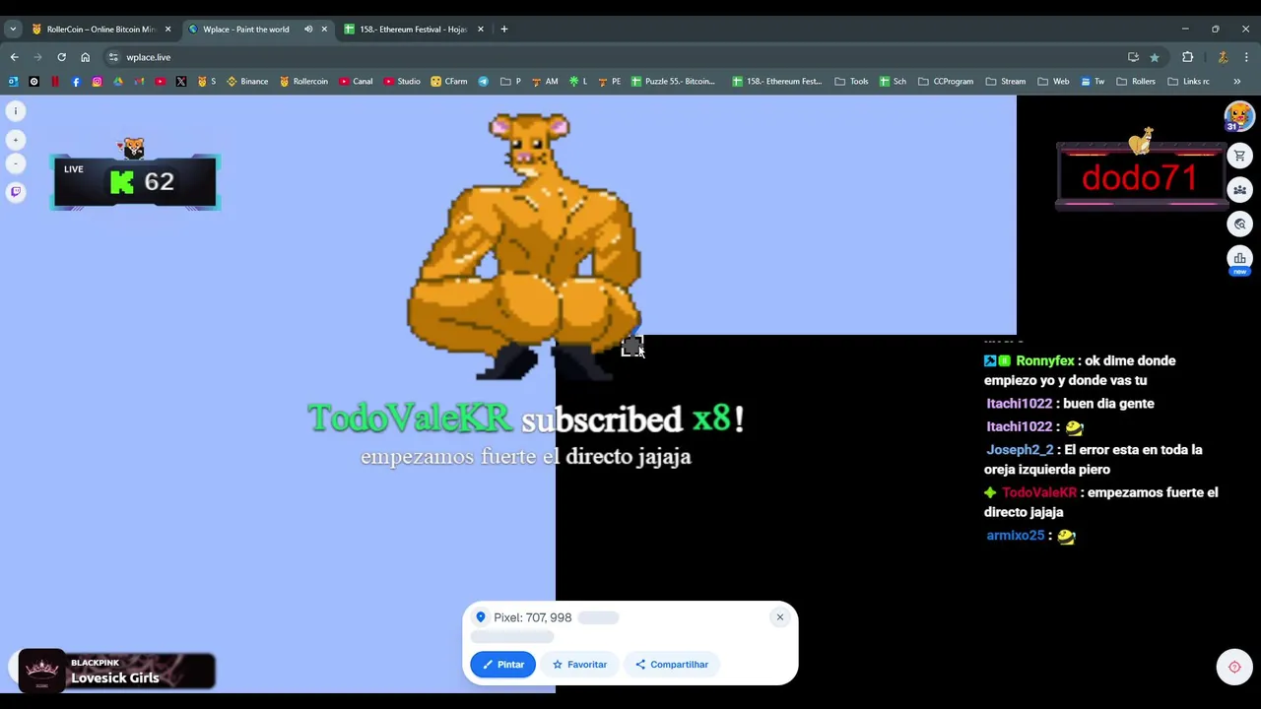The height and width of the screenshot is (709, 1261).
Task: Open the Binance bookmark
Action: [247, 82]
